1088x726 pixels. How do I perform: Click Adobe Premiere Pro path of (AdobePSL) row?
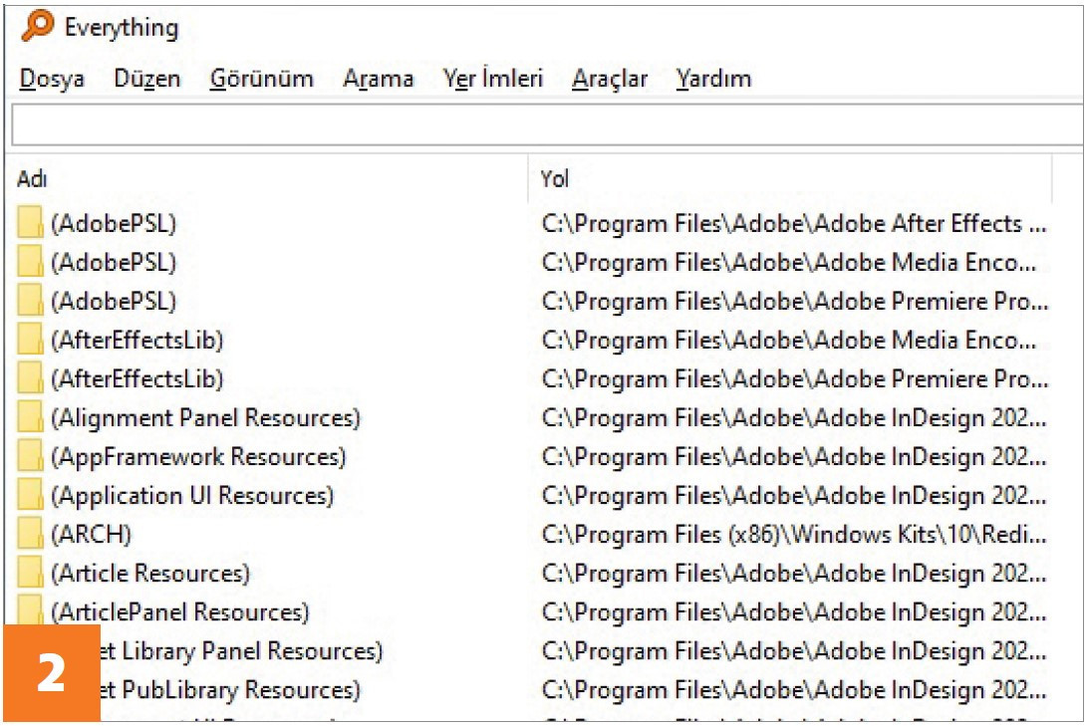794,301
